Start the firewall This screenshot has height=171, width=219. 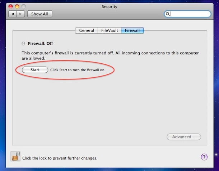(x=35, y=70)
